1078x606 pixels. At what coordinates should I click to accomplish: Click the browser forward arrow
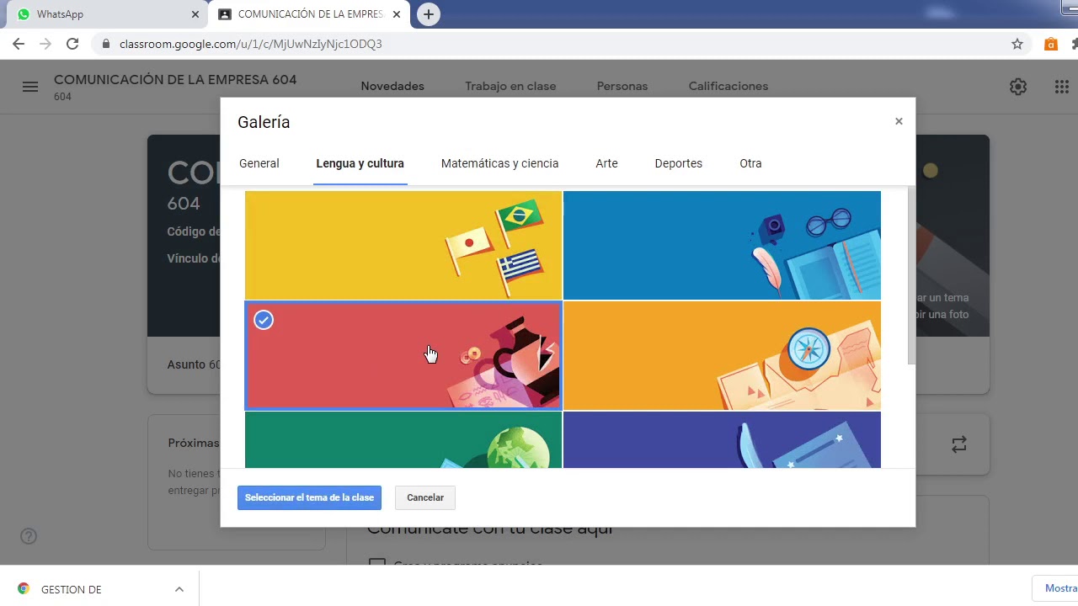45,44
